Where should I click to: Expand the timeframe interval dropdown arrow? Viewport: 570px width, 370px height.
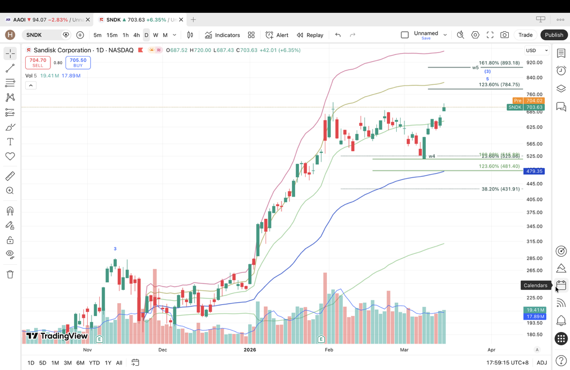[175, 35]
